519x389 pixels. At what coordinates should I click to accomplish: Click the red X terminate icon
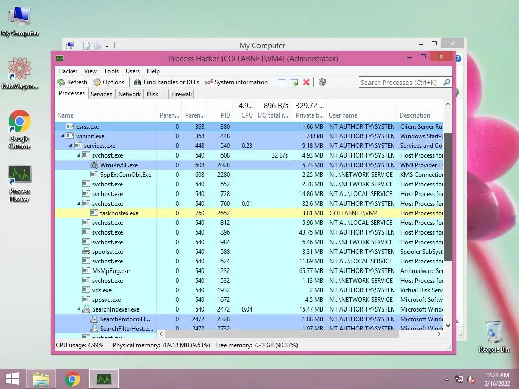click(x=306, y=82)
